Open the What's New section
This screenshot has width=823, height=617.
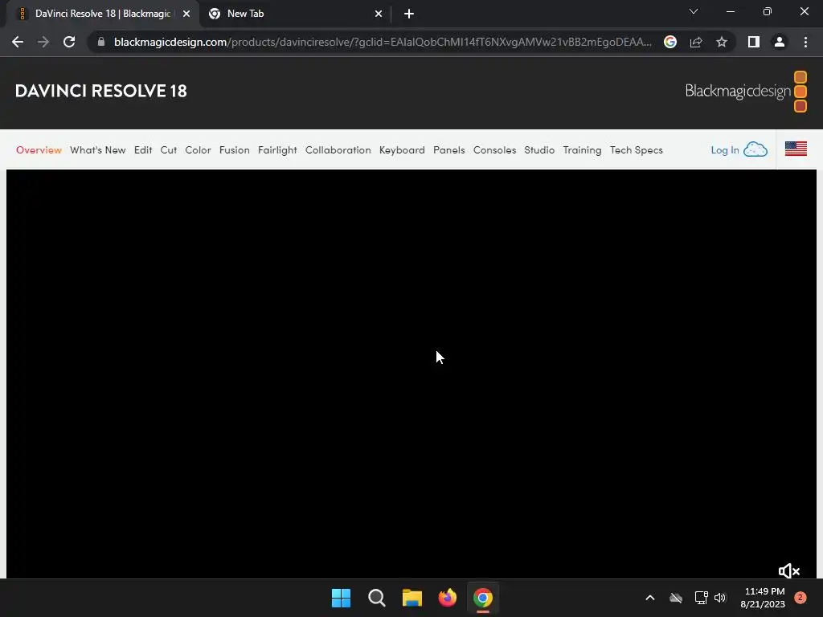click(x=97, y=150)
